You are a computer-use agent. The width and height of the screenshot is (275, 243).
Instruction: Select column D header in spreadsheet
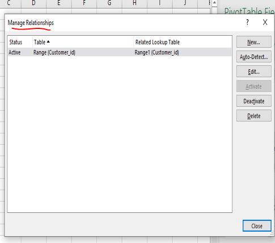coord(33,3)
